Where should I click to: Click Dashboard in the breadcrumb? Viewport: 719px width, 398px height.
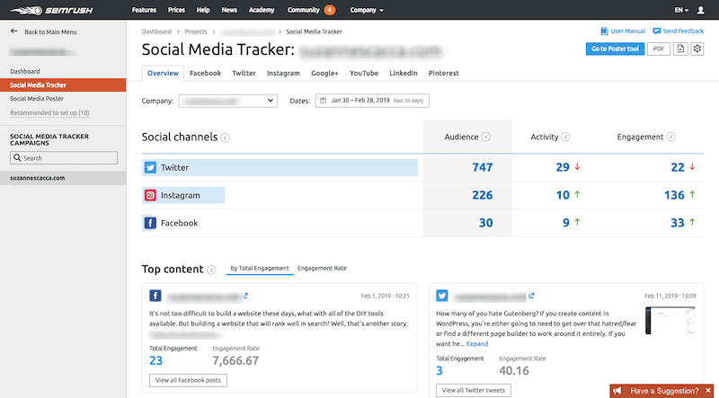point(156,31)
